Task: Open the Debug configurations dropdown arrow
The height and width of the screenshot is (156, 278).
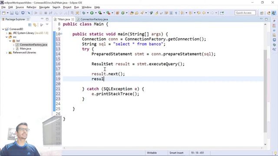Action: click(87, 13)
